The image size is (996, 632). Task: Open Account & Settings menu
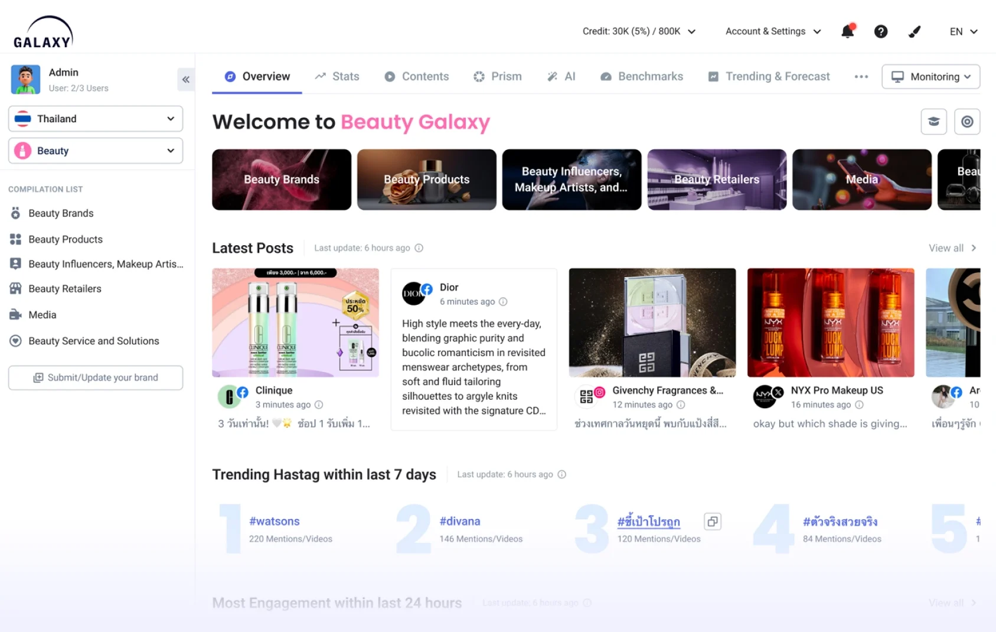[773, 31]
